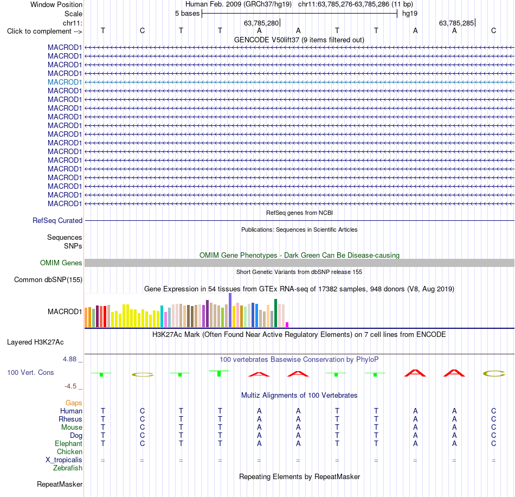The width and height of the screenshot is (515, 497).
Task: Click the "Dog" alignment row label
Action: tap(76, 436)
